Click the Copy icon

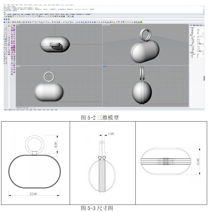tap(17, 16)
